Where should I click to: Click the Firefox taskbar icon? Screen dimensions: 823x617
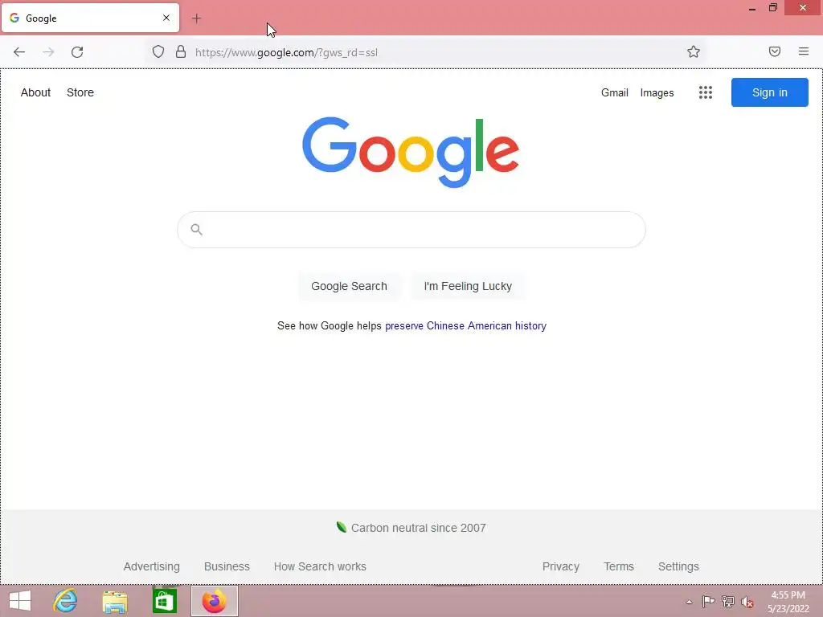(214, 601)
